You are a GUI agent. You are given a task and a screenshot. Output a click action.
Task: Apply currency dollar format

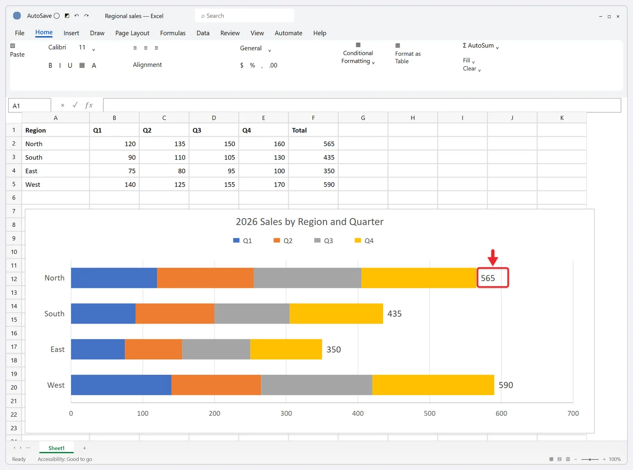[x=242, y=66]
